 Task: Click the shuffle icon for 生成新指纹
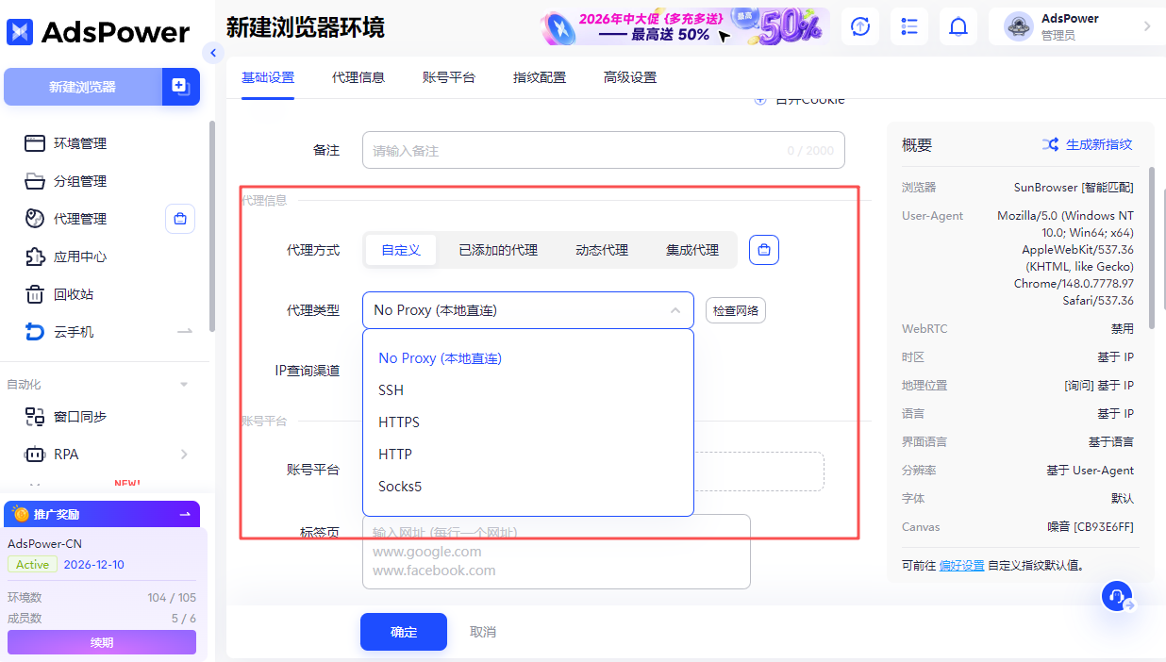click(1050, 144)
